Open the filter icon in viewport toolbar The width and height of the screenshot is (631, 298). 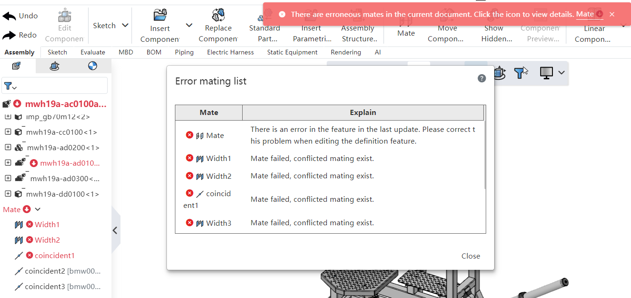point(519,73)
